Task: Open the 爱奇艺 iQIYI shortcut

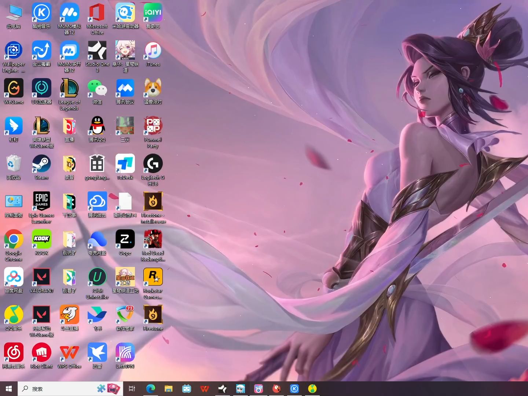Action: (153, 16)
